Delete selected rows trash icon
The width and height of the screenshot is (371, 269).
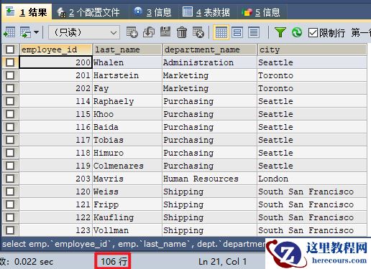pyautogui.click(x=182, y=32)
